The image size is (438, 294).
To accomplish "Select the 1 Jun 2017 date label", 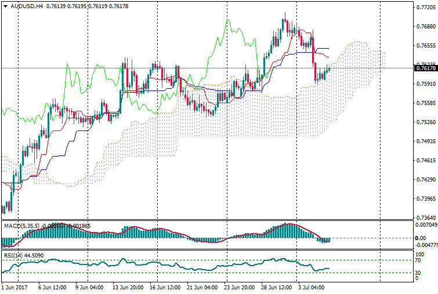I will click(x=15, y=287).
